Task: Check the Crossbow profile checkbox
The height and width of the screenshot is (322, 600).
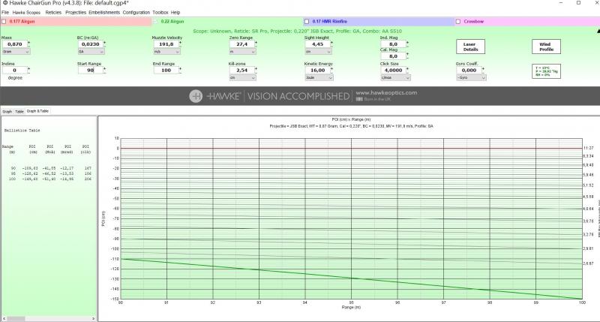Action: coord(459,21)
